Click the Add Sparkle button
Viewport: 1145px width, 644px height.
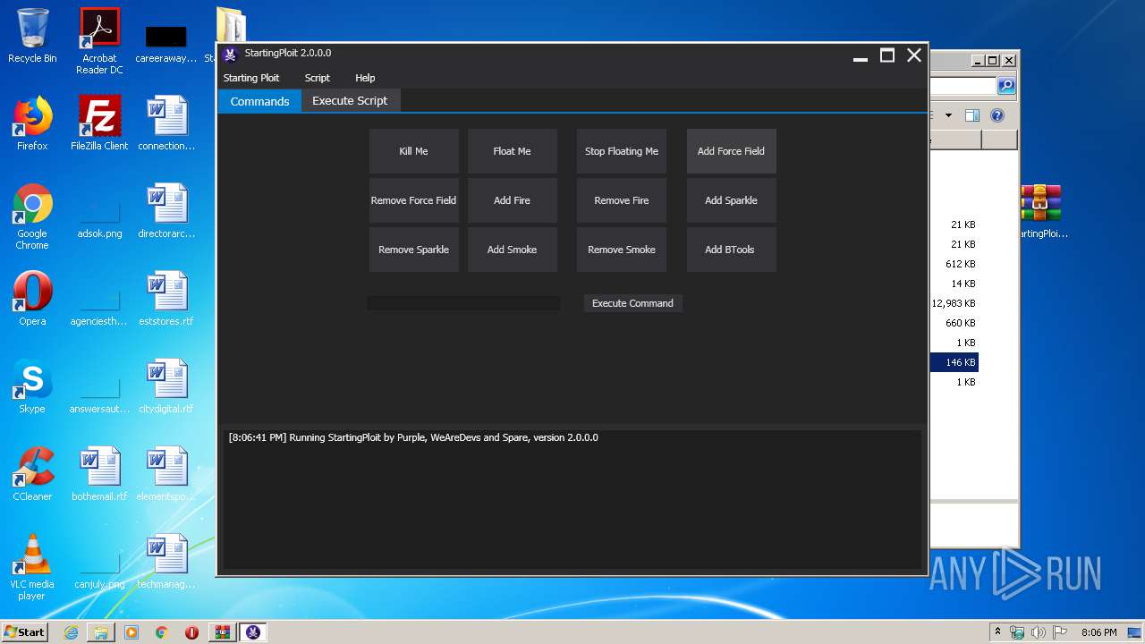point(731,200)
